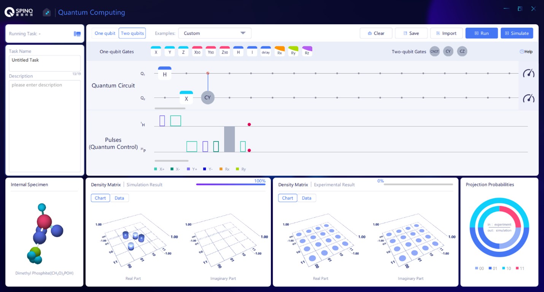Image resolution: width=544 pixels, height=292 pixels.
Task: Click the "Quantum Computing" title text
Action: [91, 12]
